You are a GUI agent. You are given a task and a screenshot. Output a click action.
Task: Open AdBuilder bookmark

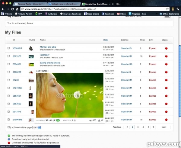51,14
